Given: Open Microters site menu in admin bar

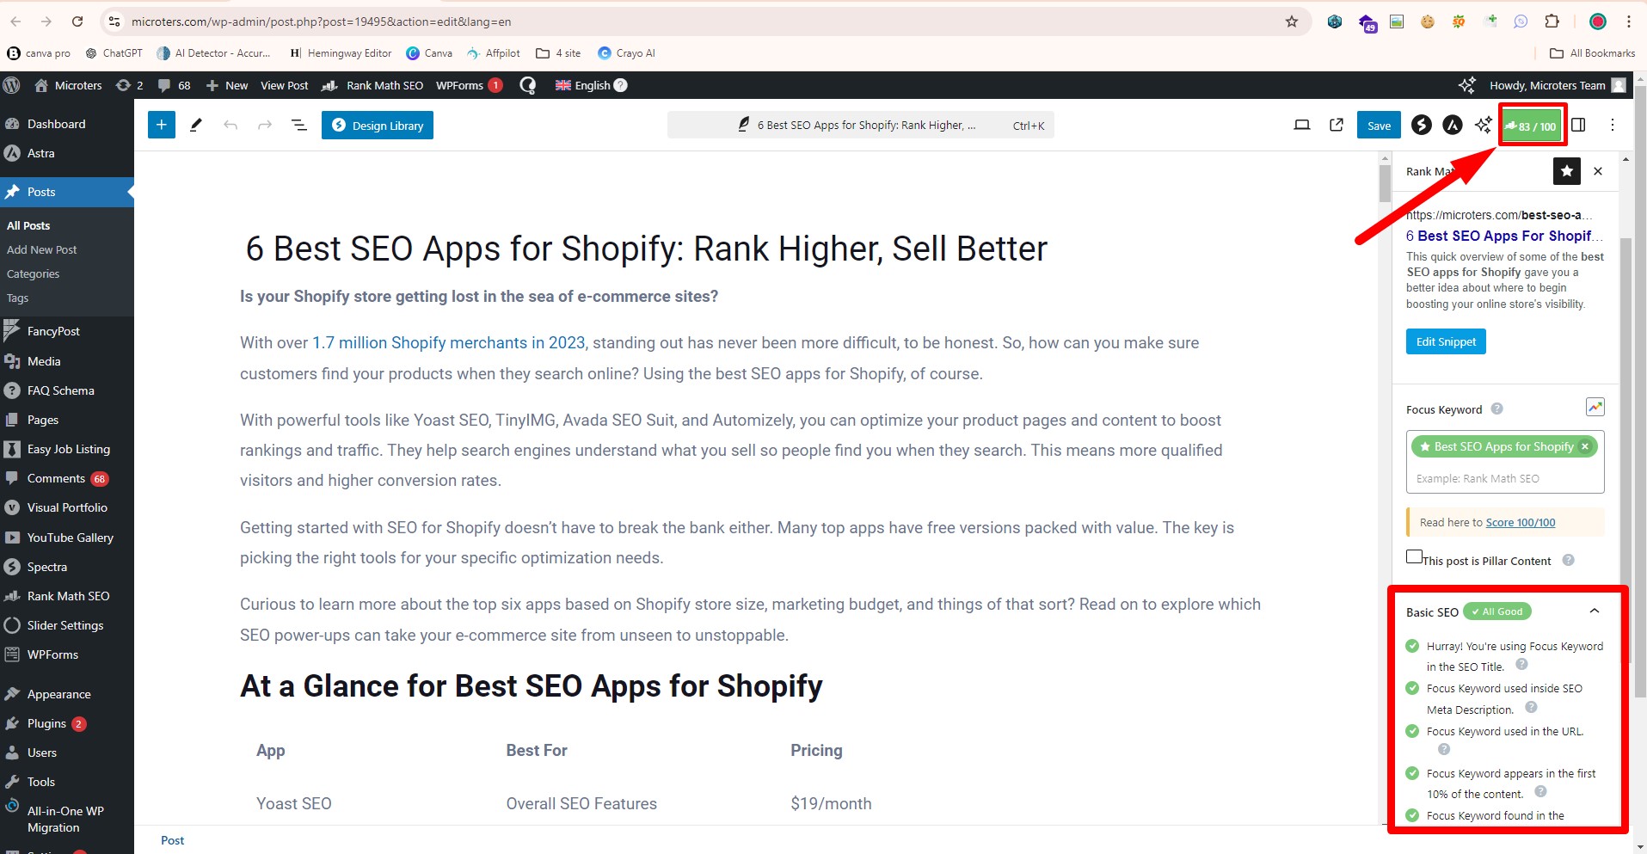Looking at the screenshot, I should click(x=68, y=85).
